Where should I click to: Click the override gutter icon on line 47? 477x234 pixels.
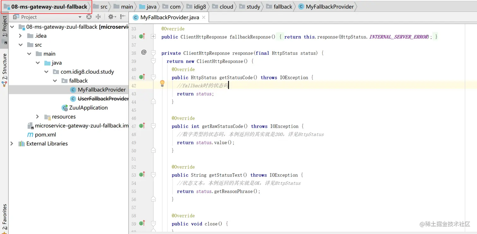point(142,126)
